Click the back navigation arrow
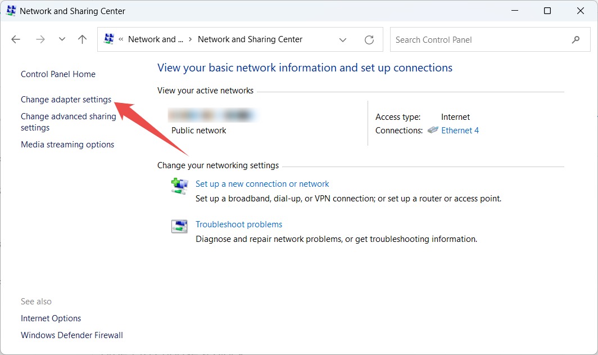598x355 pixels. coord(15,39)
